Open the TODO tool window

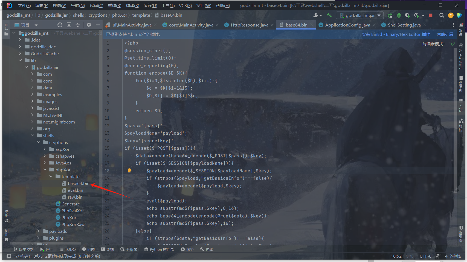(68, 249)
